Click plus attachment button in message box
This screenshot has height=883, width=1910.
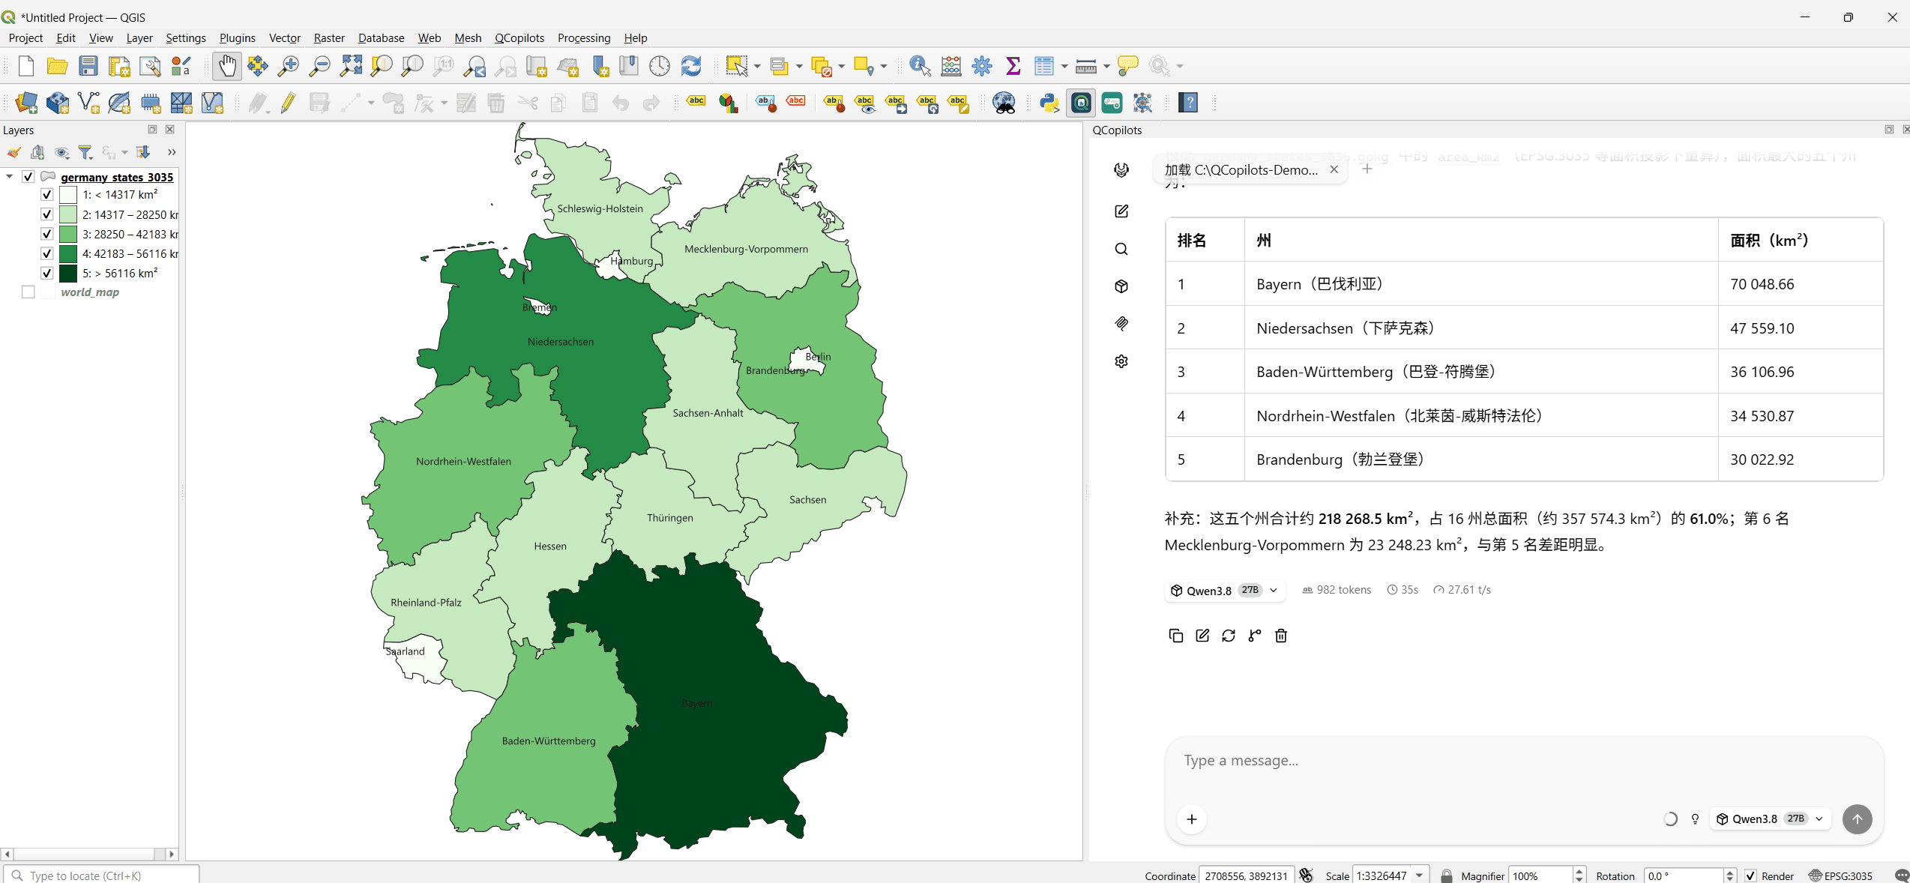(x=1192, y=819)
